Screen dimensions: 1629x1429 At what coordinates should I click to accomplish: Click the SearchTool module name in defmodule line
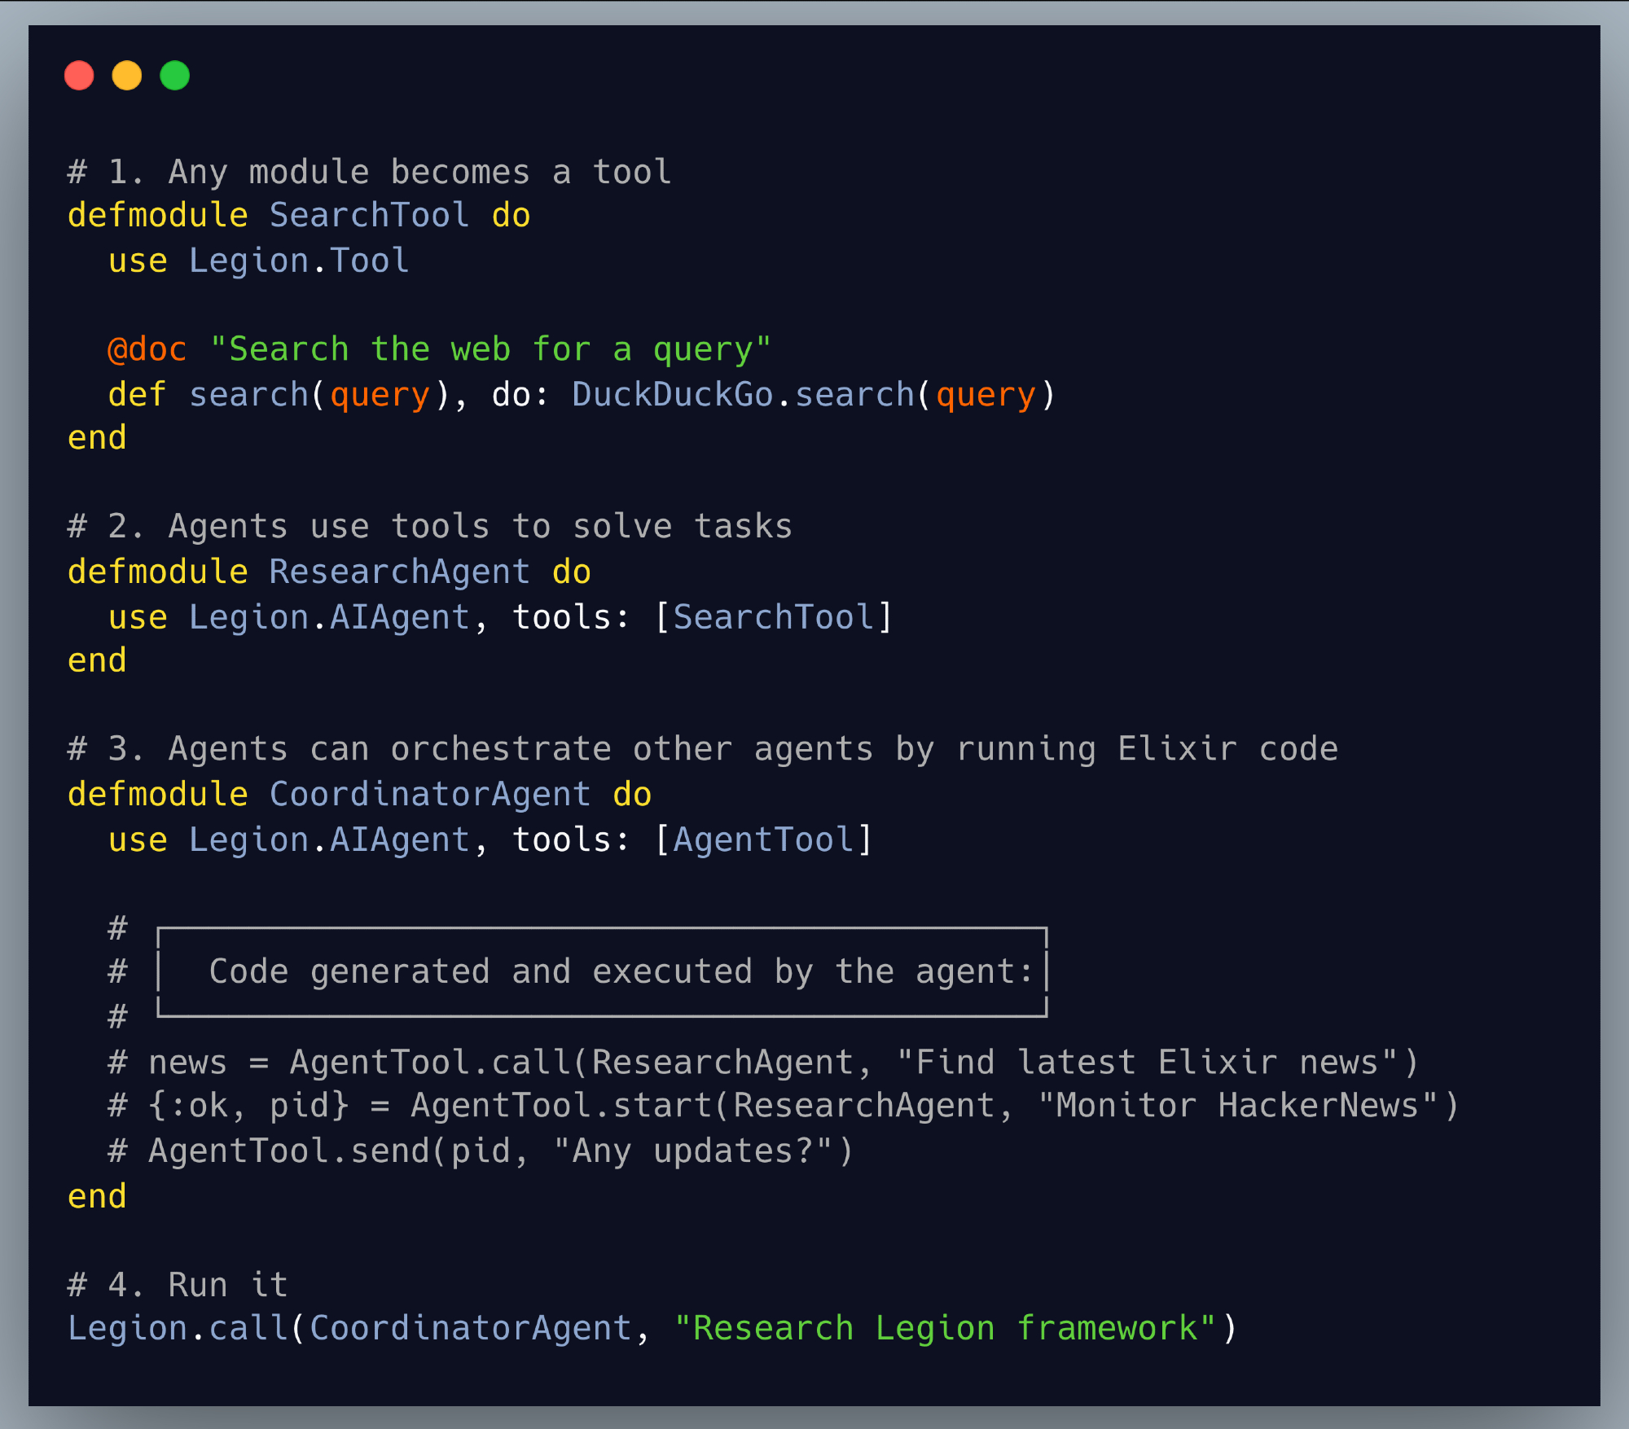(x=369, y=216)
